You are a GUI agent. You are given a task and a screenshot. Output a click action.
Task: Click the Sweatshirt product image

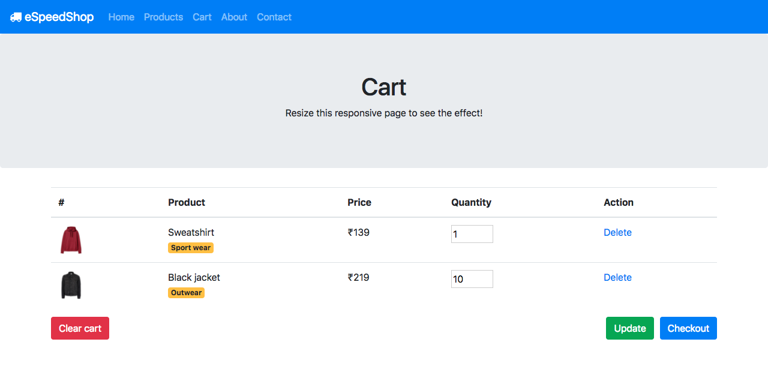(x=70, y=239)
